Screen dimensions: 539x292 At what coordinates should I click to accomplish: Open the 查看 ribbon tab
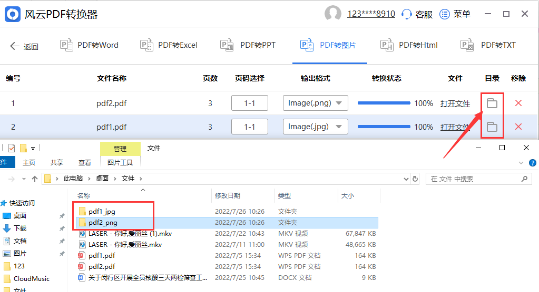point(84,162)
